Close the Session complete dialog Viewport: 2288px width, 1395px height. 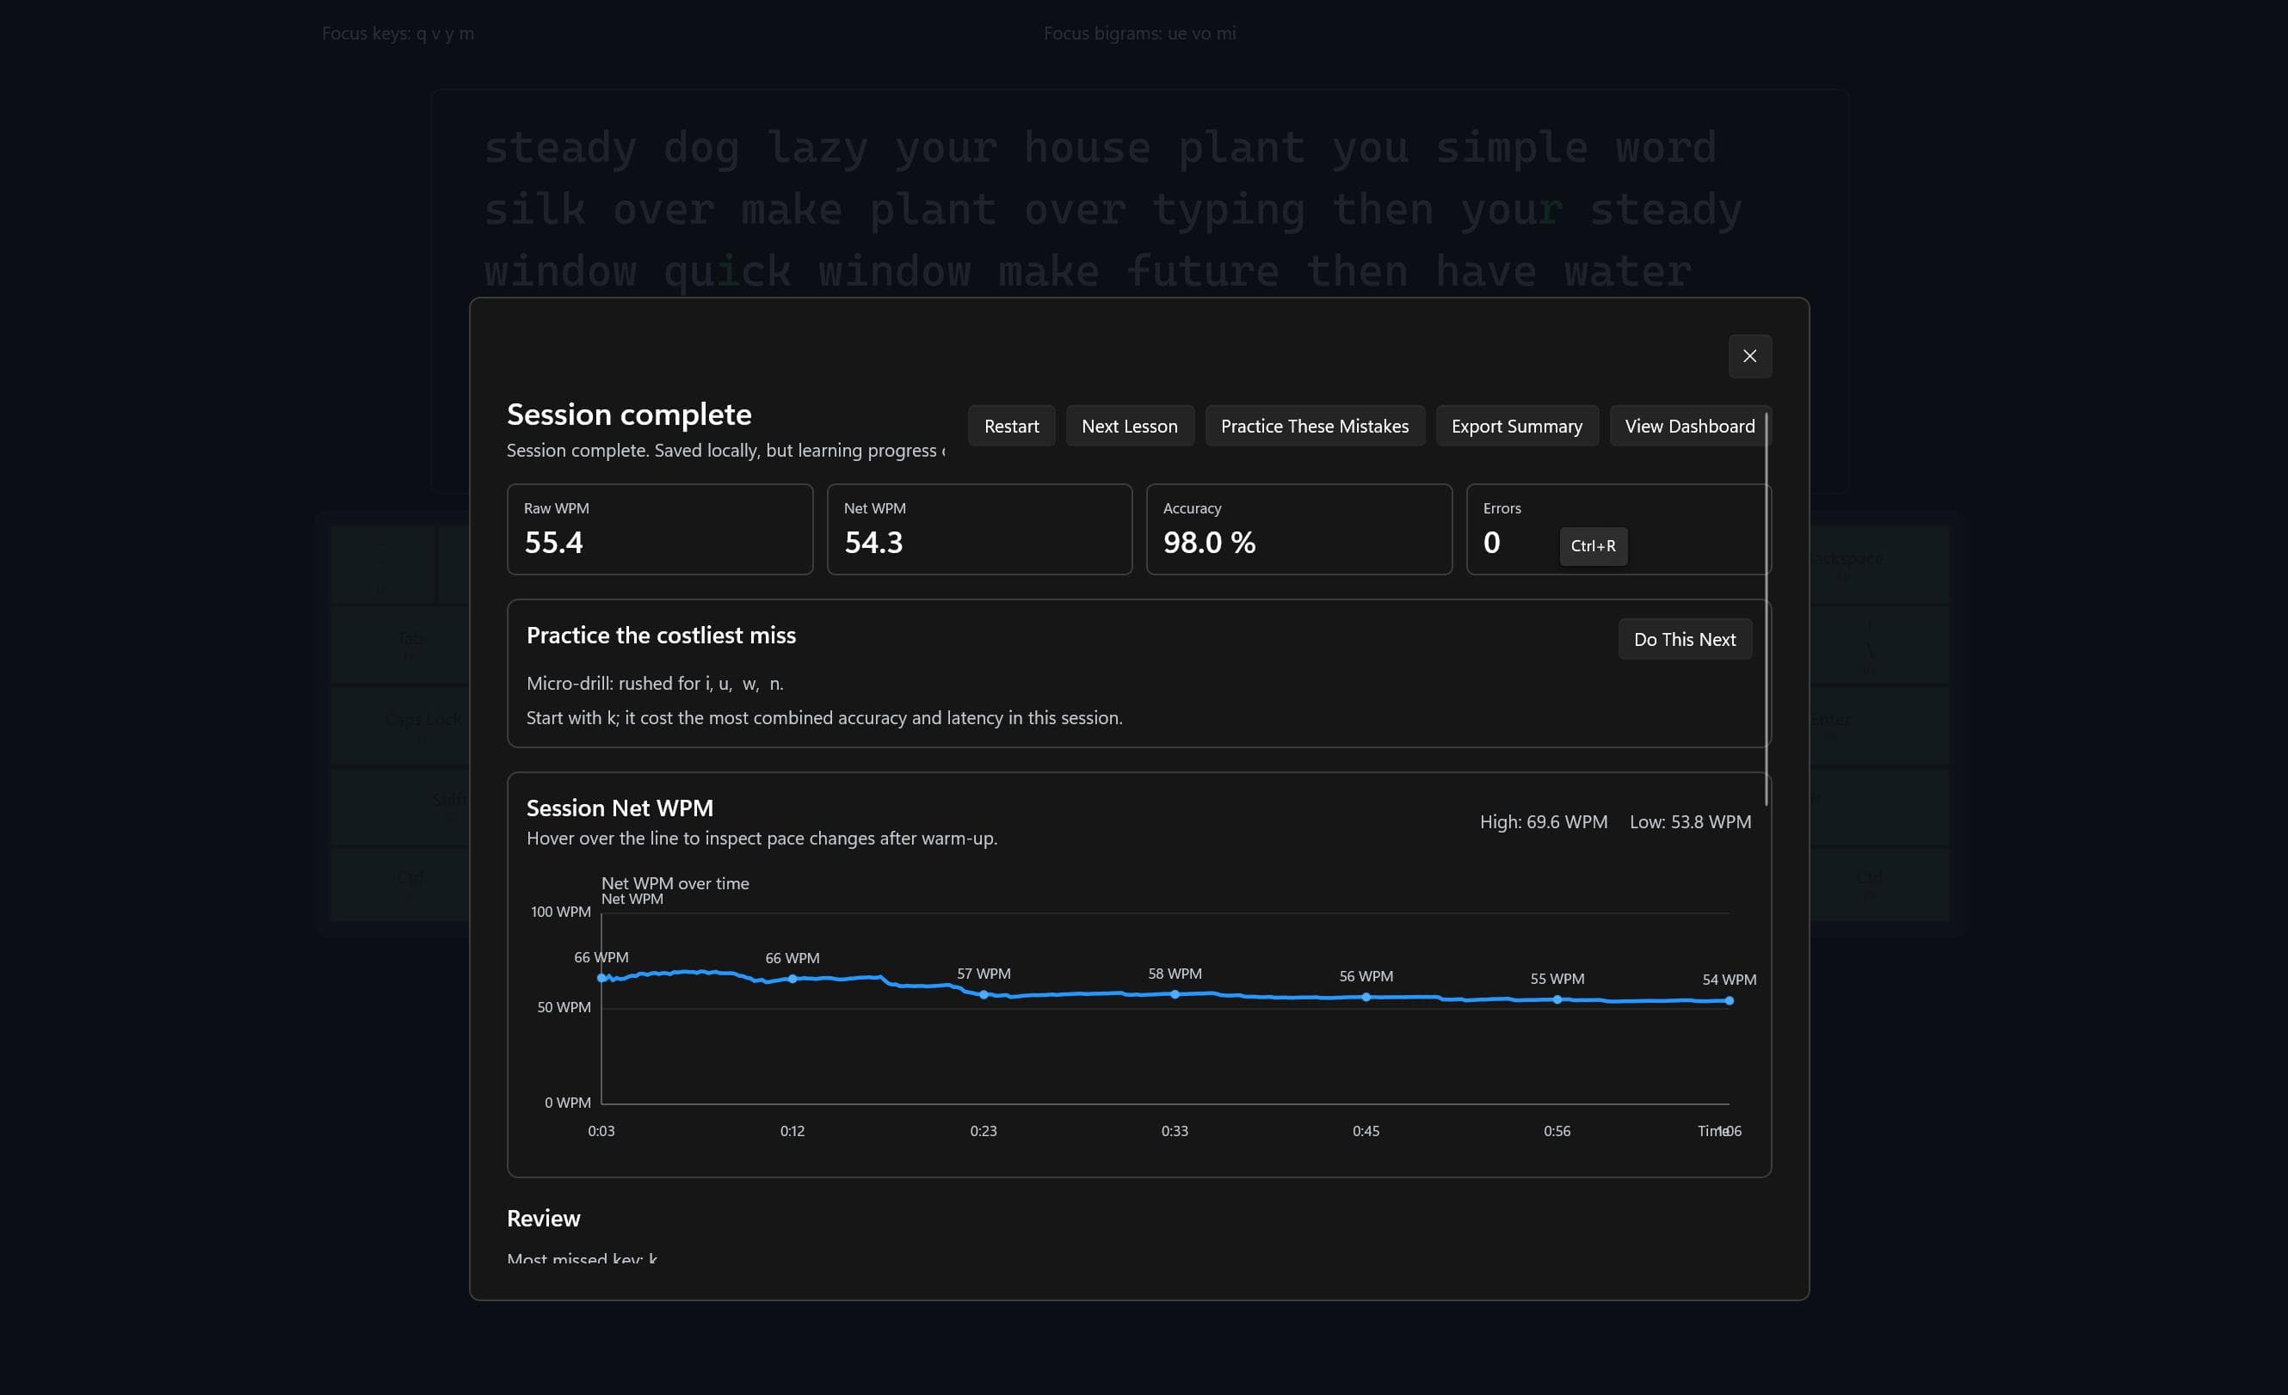click(x=1749, y=356)
